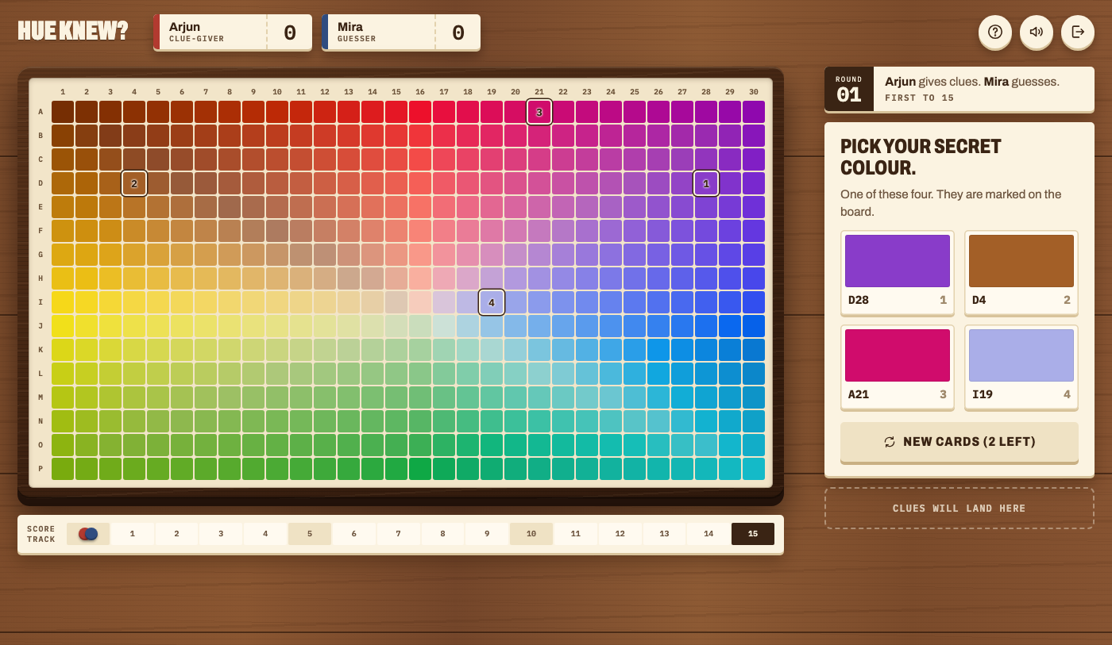Screen dimensions: 1112x645
Task: Click the green board cell at P1
Action: tap(63, 469)
